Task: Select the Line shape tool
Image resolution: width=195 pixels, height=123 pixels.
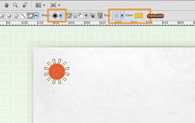Action: pyautogui.click(x=23, y=16)
